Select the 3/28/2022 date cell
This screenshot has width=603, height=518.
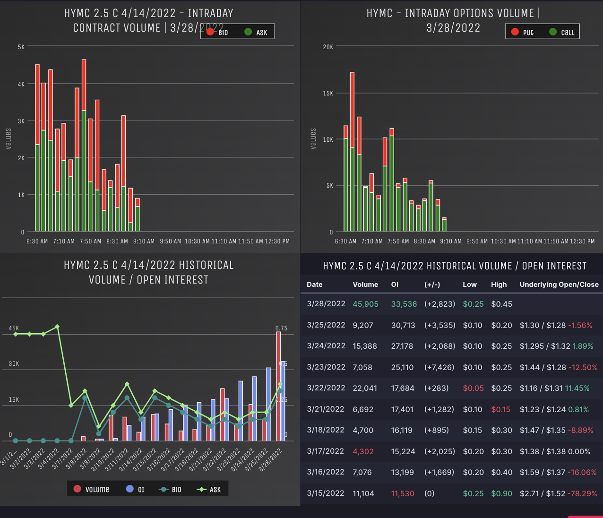coord(326,304)
